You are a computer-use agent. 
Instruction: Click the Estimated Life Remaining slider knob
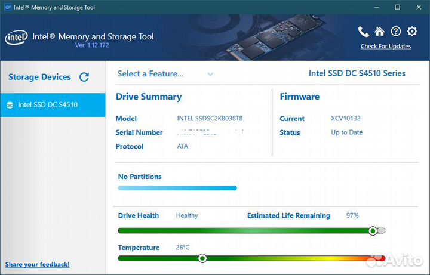pos(373,231)
